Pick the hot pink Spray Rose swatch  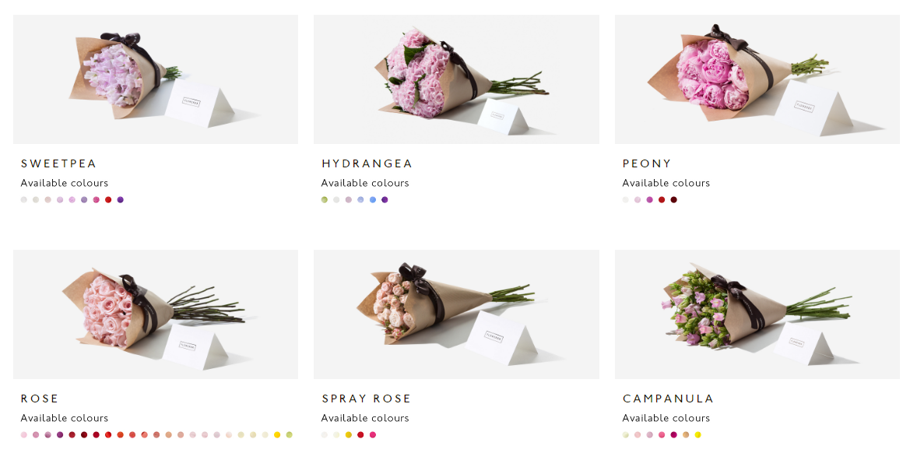click(373, 434)
